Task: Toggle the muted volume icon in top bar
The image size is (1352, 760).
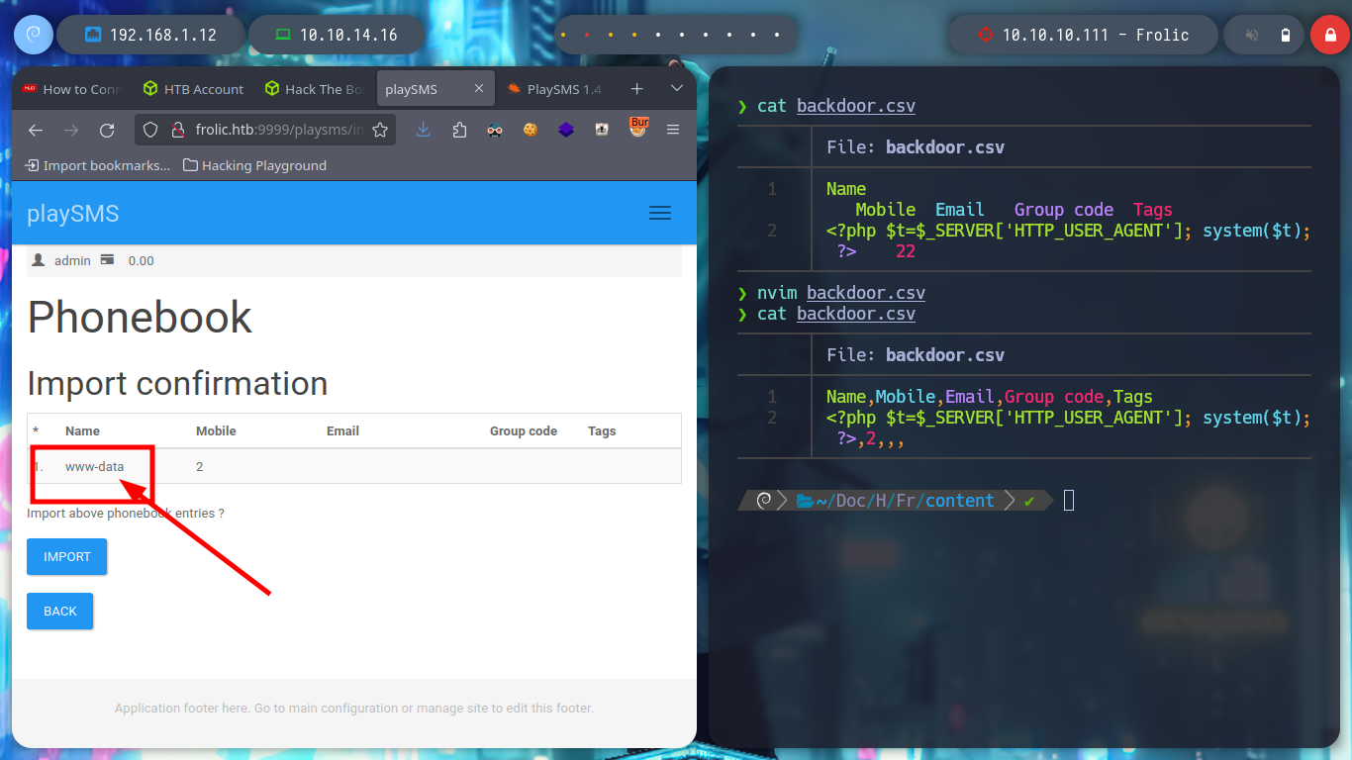Action: 1252,36
